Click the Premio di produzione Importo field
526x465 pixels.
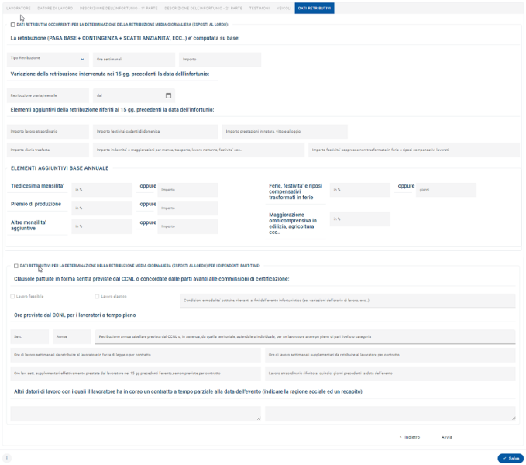187,208
